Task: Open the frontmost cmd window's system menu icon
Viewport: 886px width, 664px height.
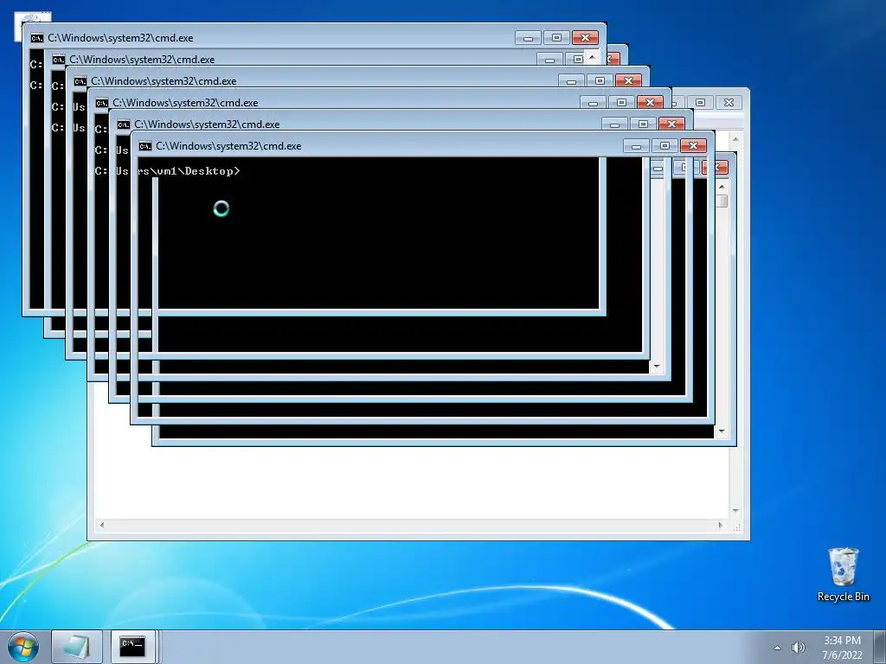Action: (x=145, y=146)
